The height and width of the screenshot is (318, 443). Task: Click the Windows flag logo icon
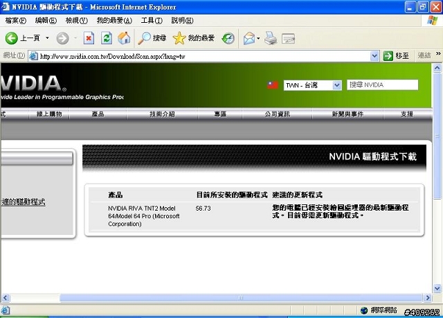tap(432, 20)
